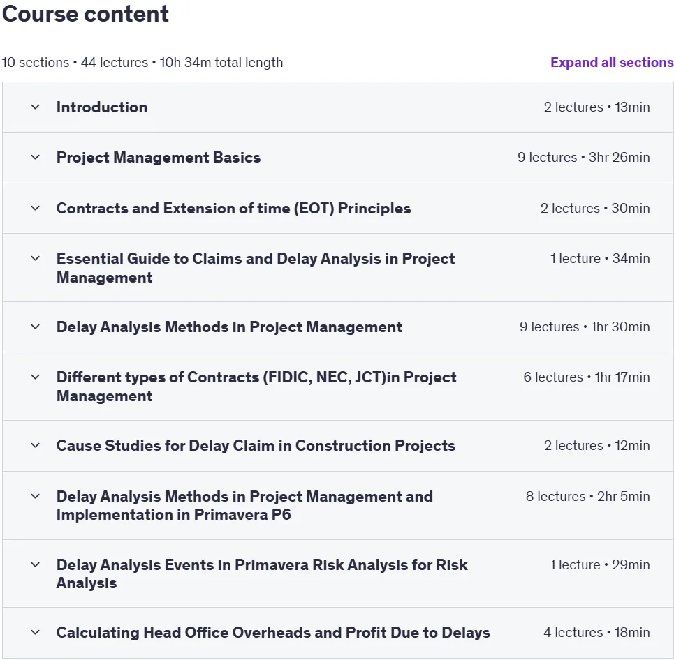Expand the Introduction section chevron
The height and width of the screenshot is (660, 674).
coord(35,107)
